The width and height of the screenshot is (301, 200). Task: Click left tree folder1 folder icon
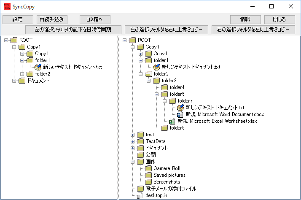click(x=30, y=60)
